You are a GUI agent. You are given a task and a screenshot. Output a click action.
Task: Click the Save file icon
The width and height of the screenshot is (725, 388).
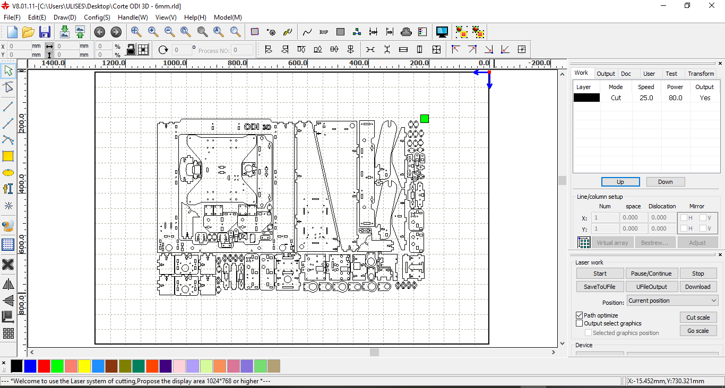pyautogui.click(x=45, y=32)
